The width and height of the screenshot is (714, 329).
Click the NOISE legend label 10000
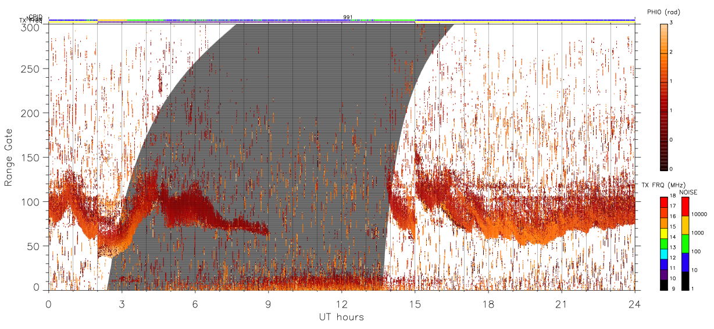tap(699, 214)
